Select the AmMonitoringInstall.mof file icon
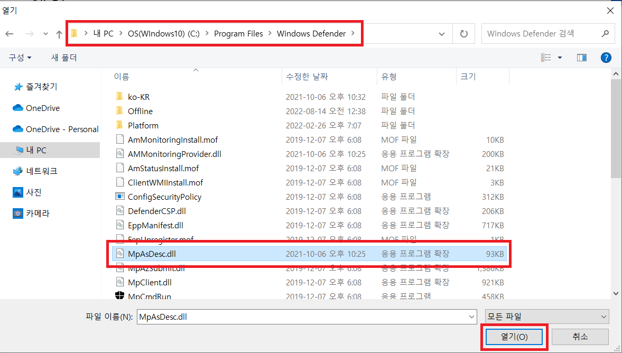622x353 pixels. pos(119,139)
